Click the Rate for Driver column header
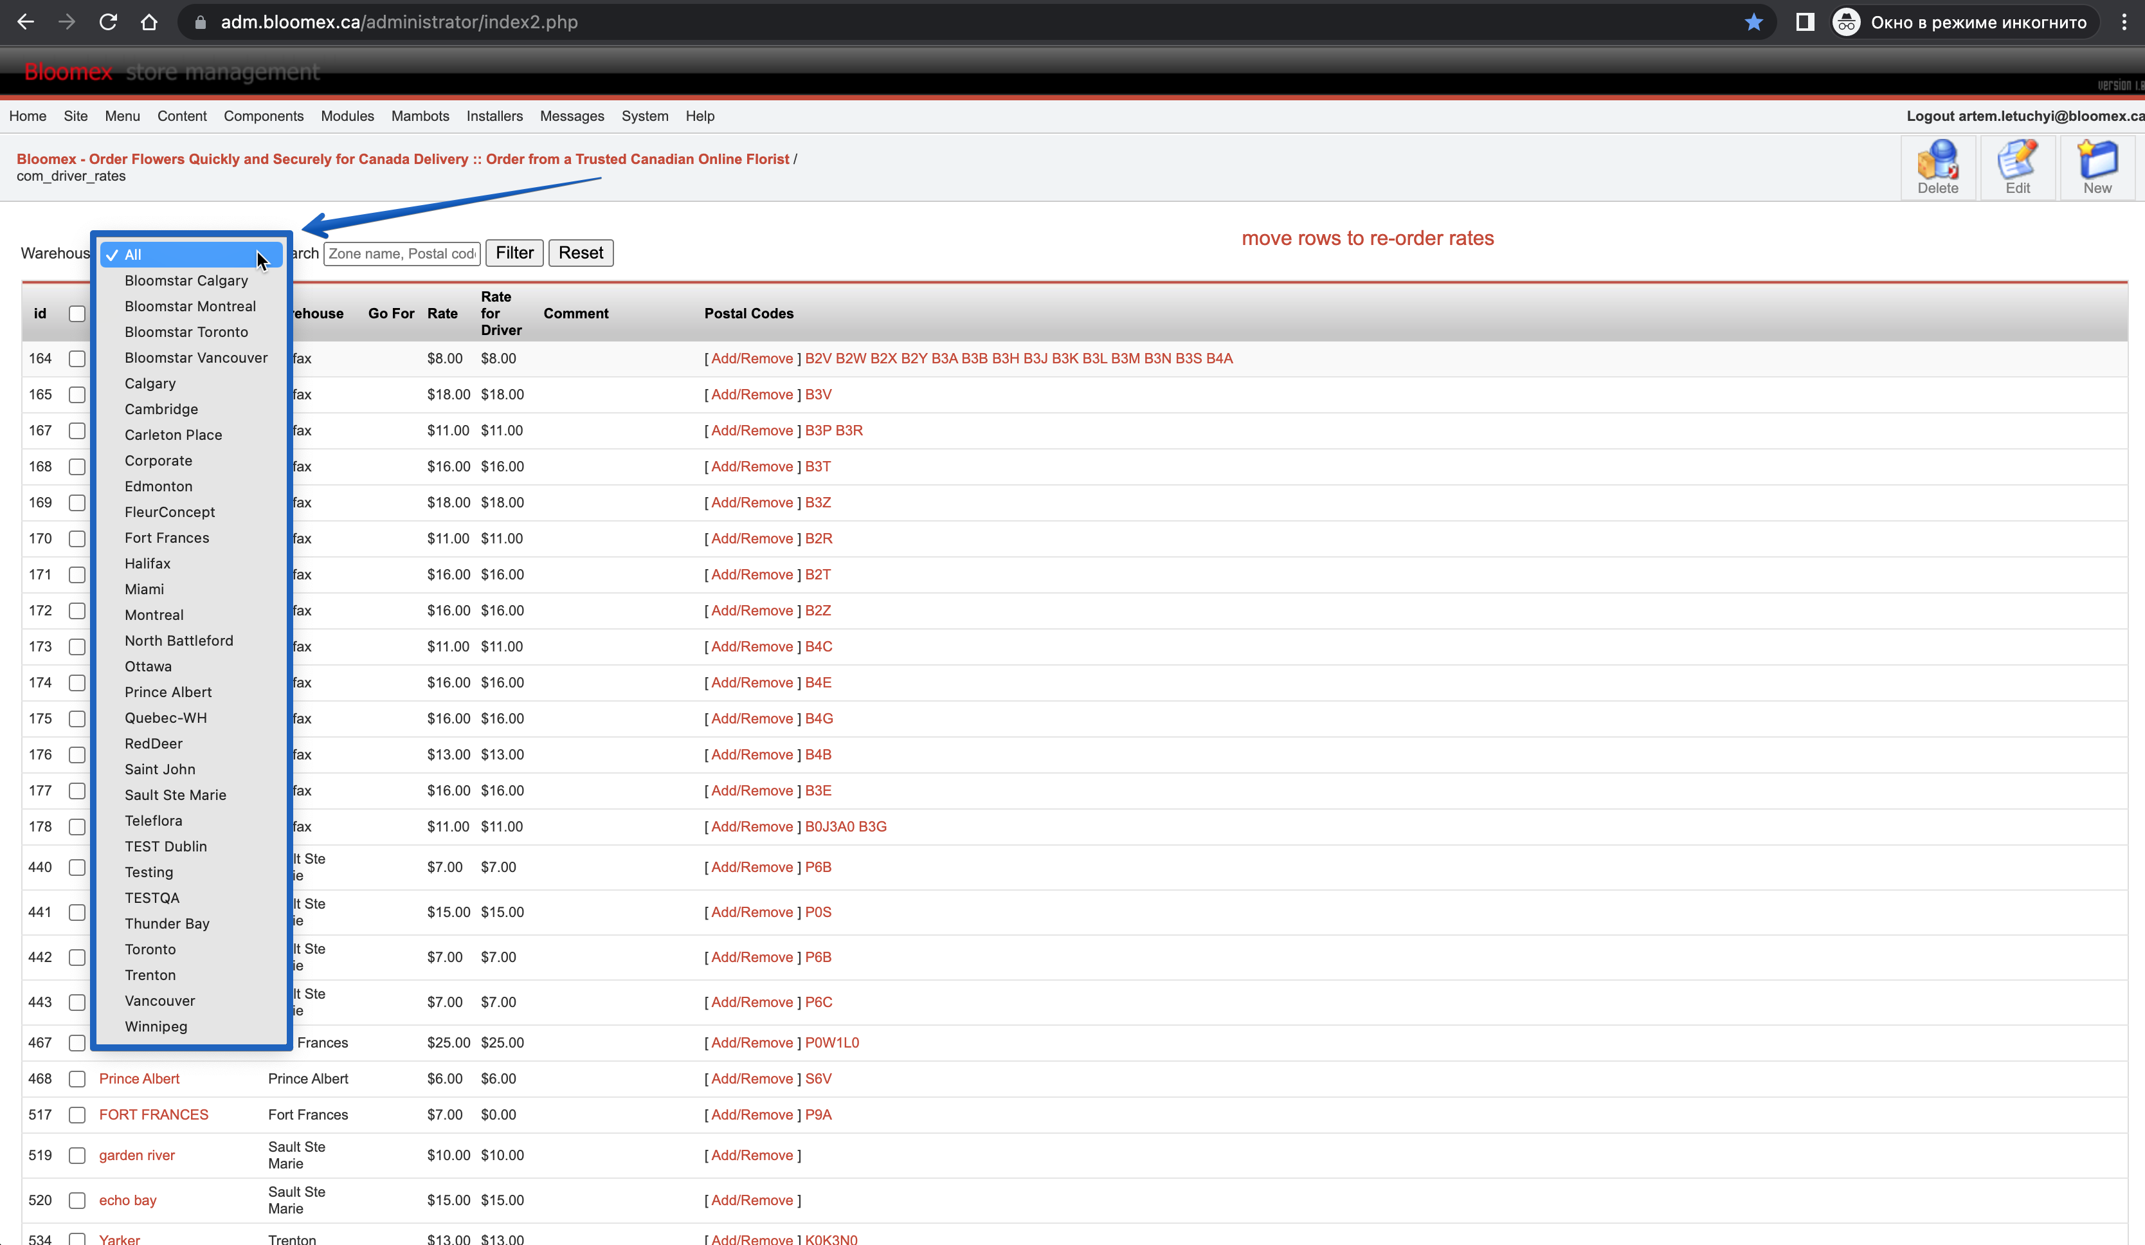The image size is (2145, 1245). [x=502, y=313]
